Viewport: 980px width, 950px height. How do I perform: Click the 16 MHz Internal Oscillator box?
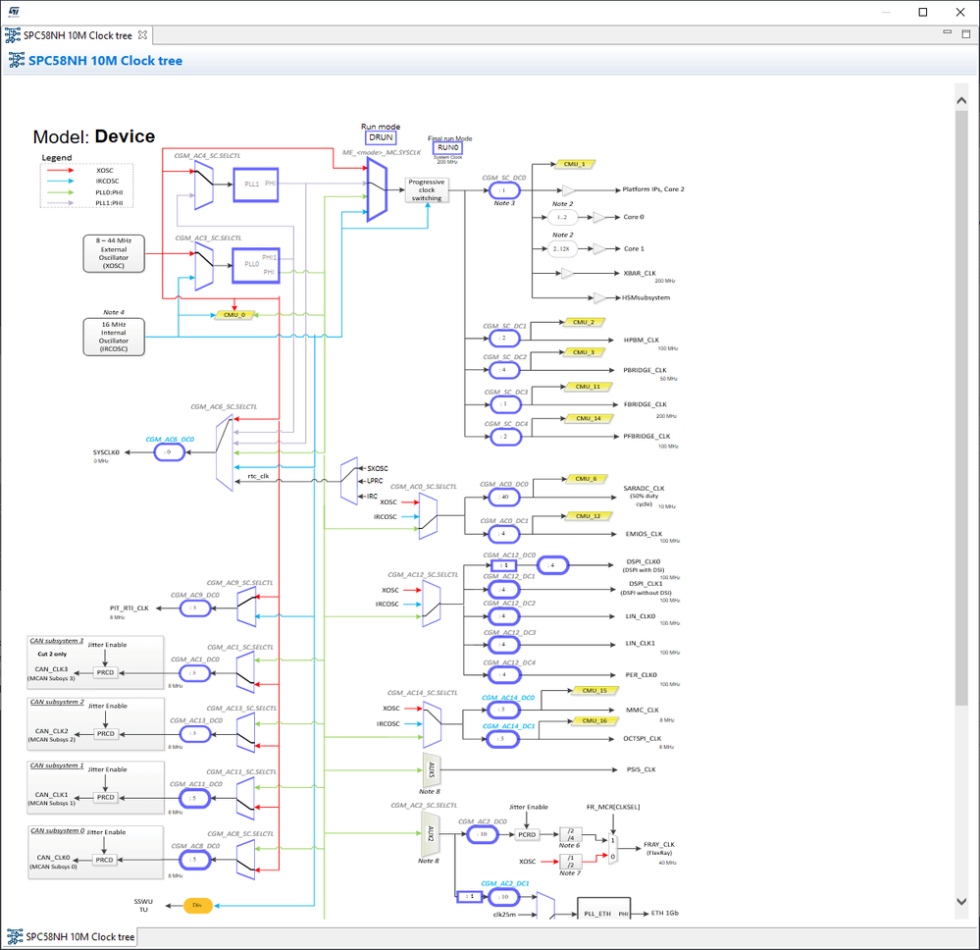(x=114, y=337)
